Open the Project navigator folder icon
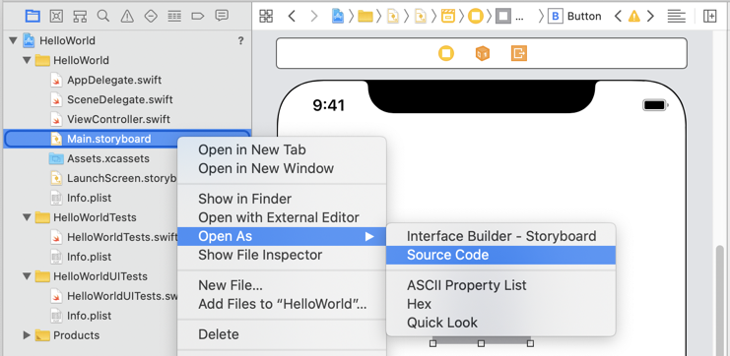The width and height of the screenshot is (730, 356). [x=33, y=17]
